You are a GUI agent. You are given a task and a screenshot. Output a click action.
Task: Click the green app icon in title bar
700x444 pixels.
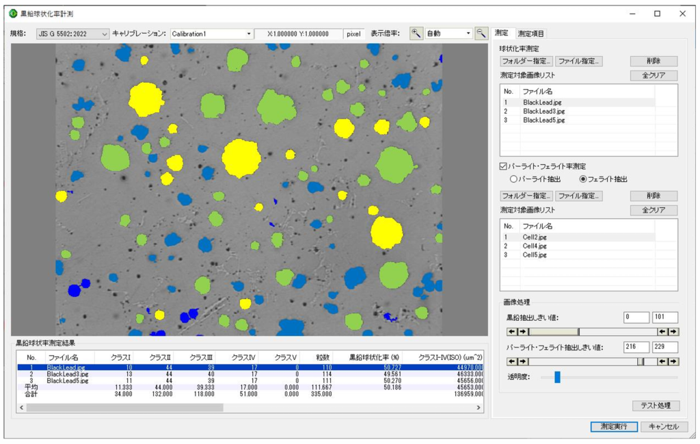pos(13,13)
